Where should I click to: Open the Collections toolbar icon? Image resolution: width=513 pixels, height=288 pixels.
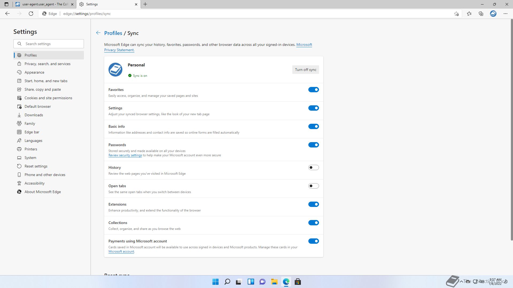(481, 14)
